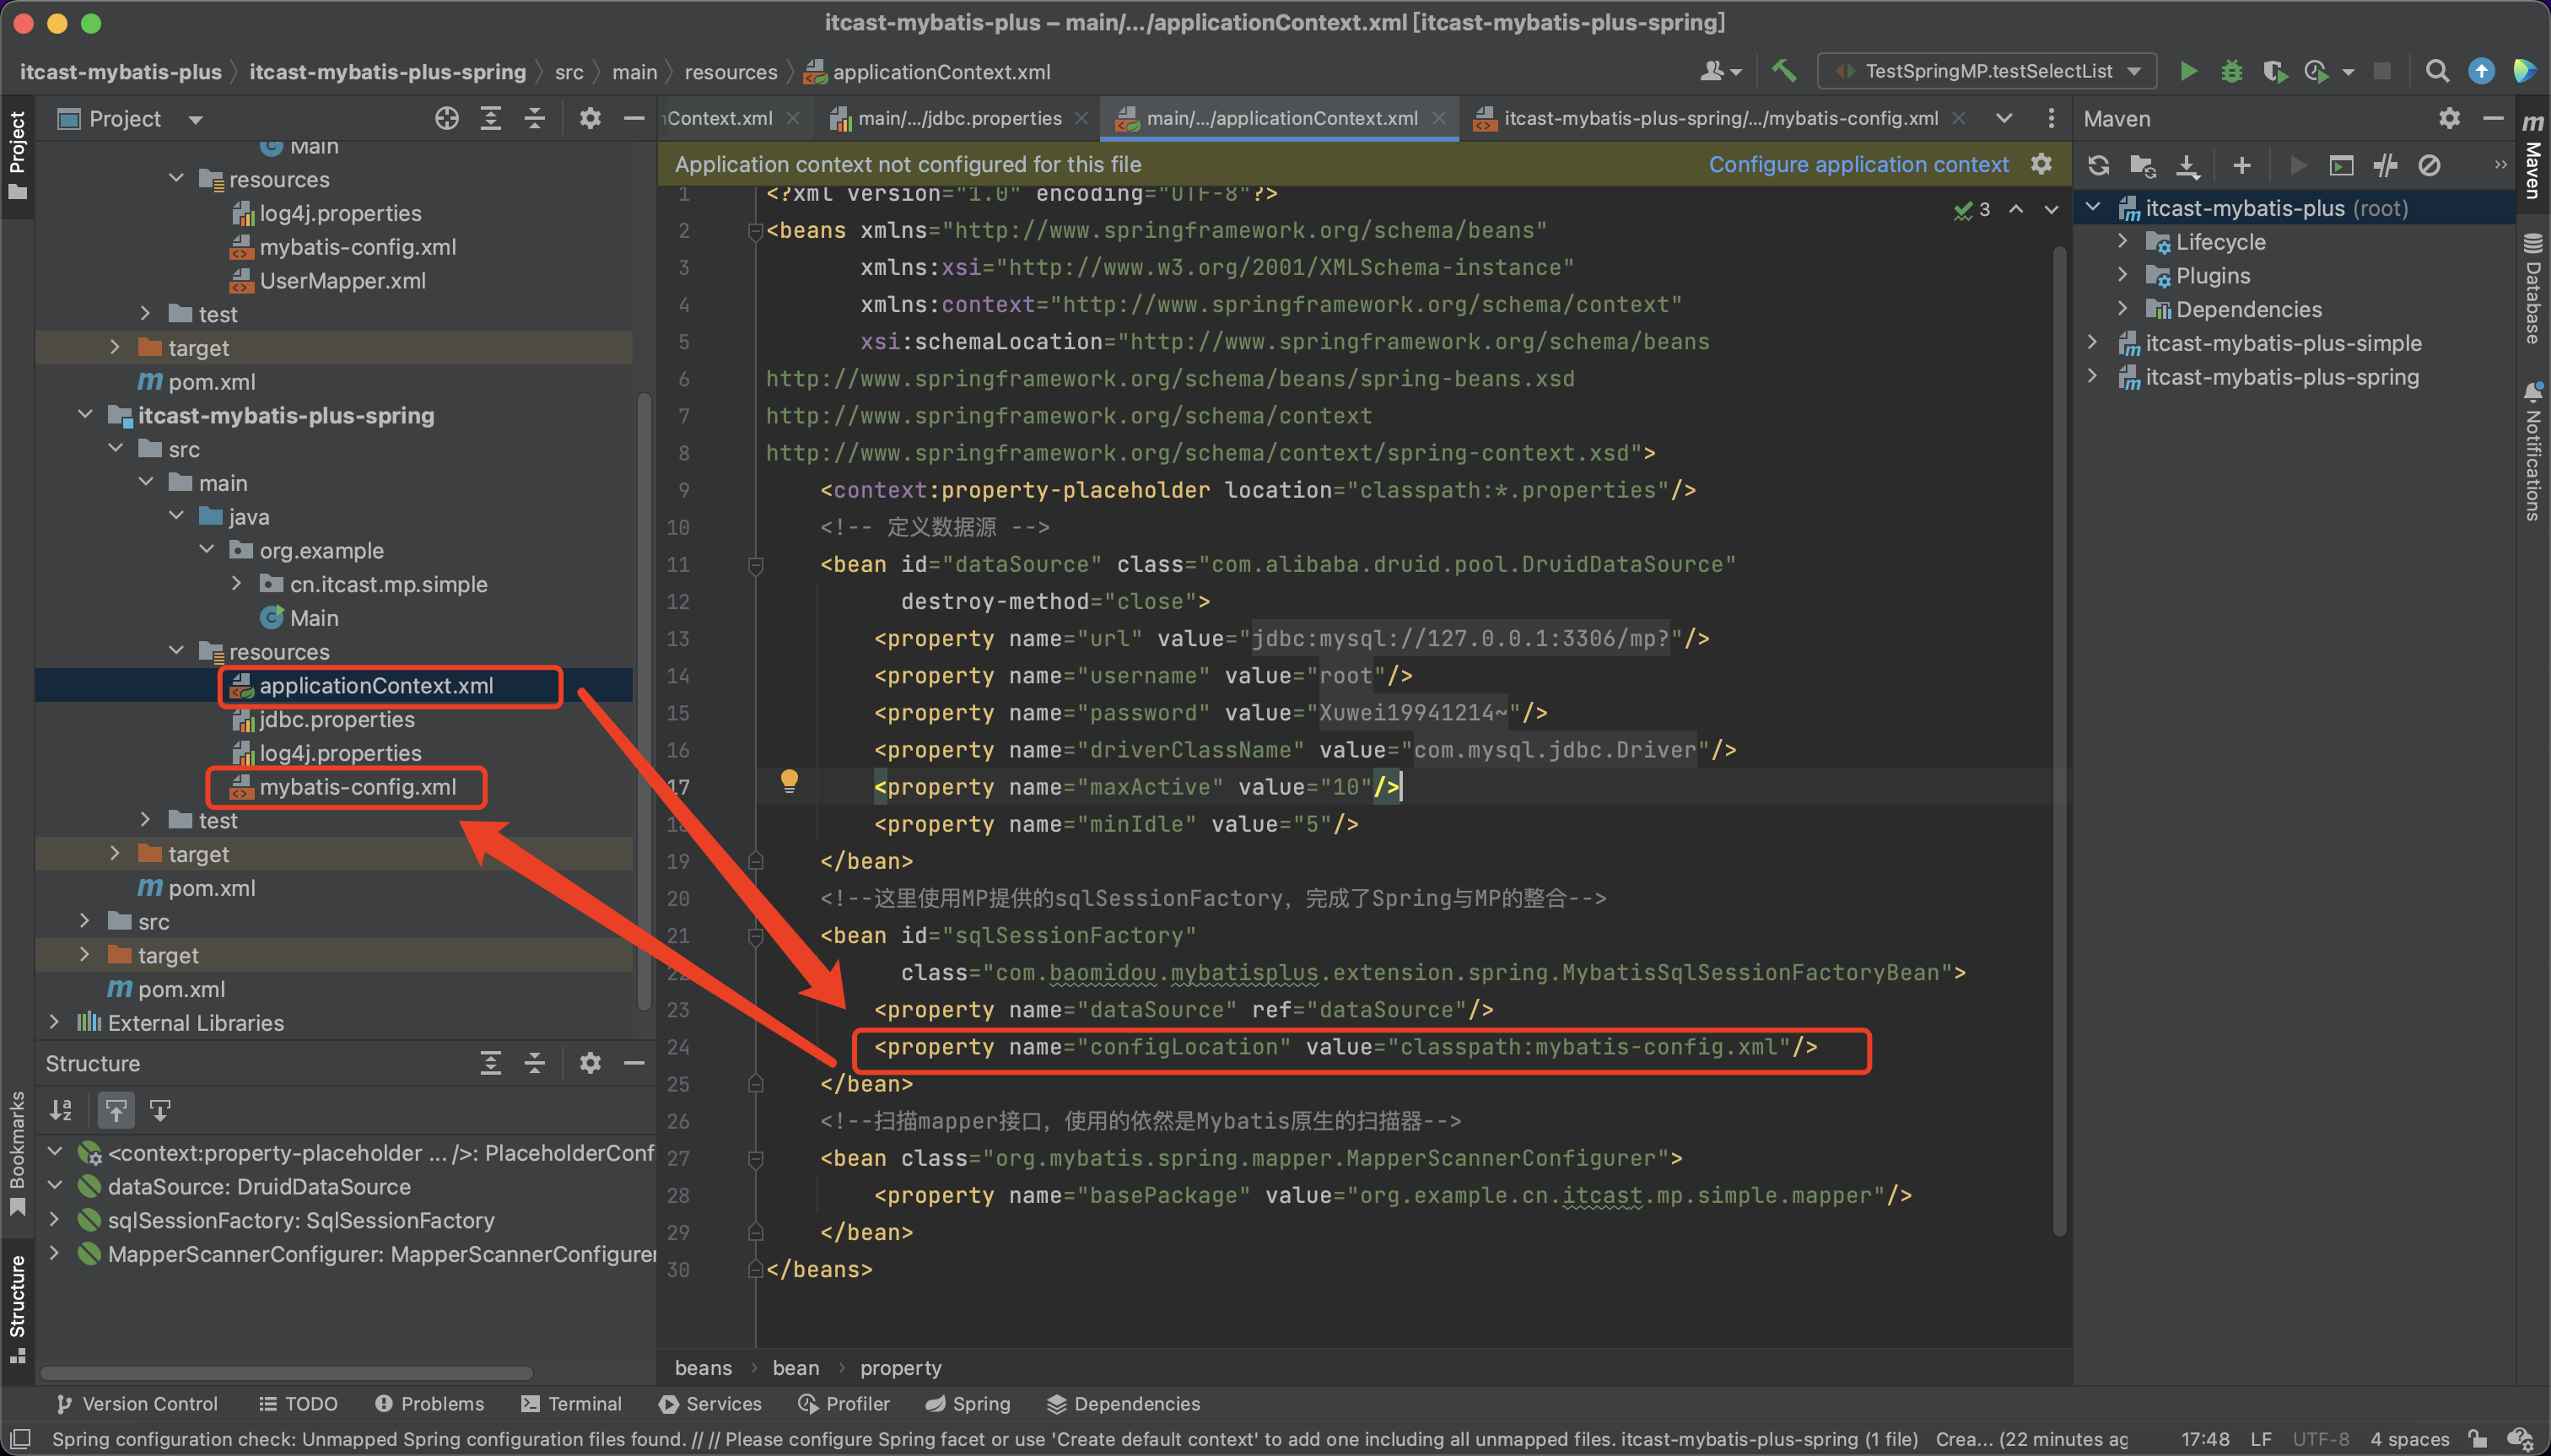Click Select Opened File target icon
Screen dimensions: 2551x1456
tap(446, 119)
